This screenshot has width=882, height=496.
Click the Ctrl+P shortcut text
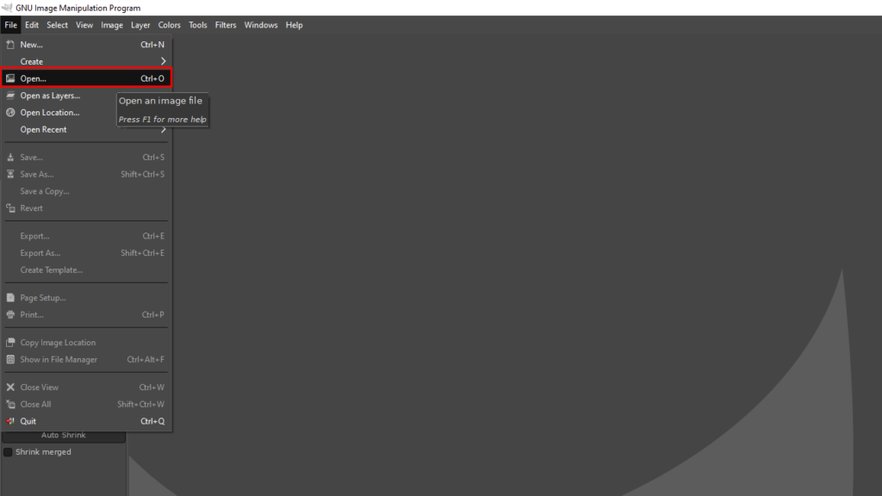coord(153,314)
